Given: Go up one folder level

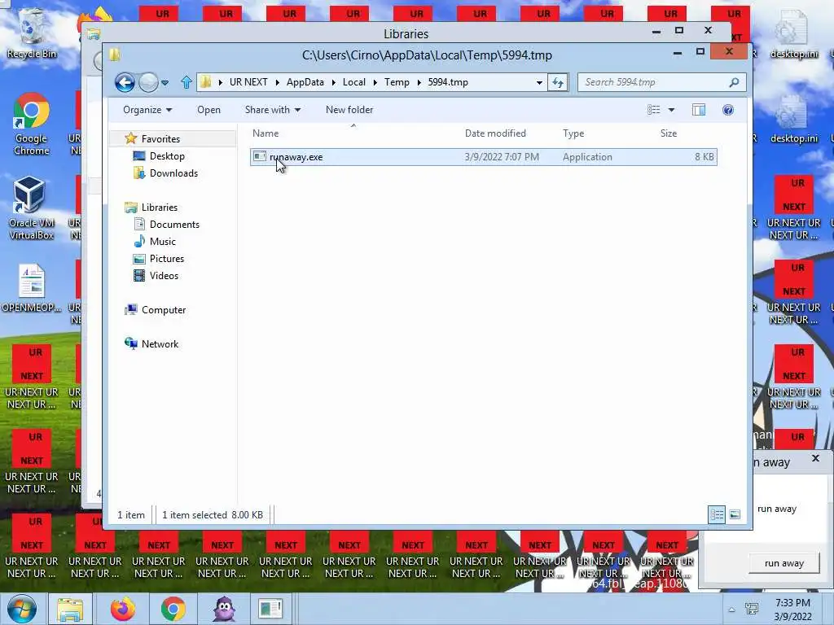Looking at the screenshot, I should click(x=187, y=82).
